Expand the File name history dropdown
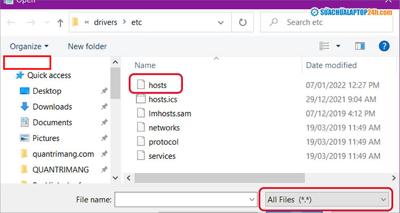 [x=252, y=200]
